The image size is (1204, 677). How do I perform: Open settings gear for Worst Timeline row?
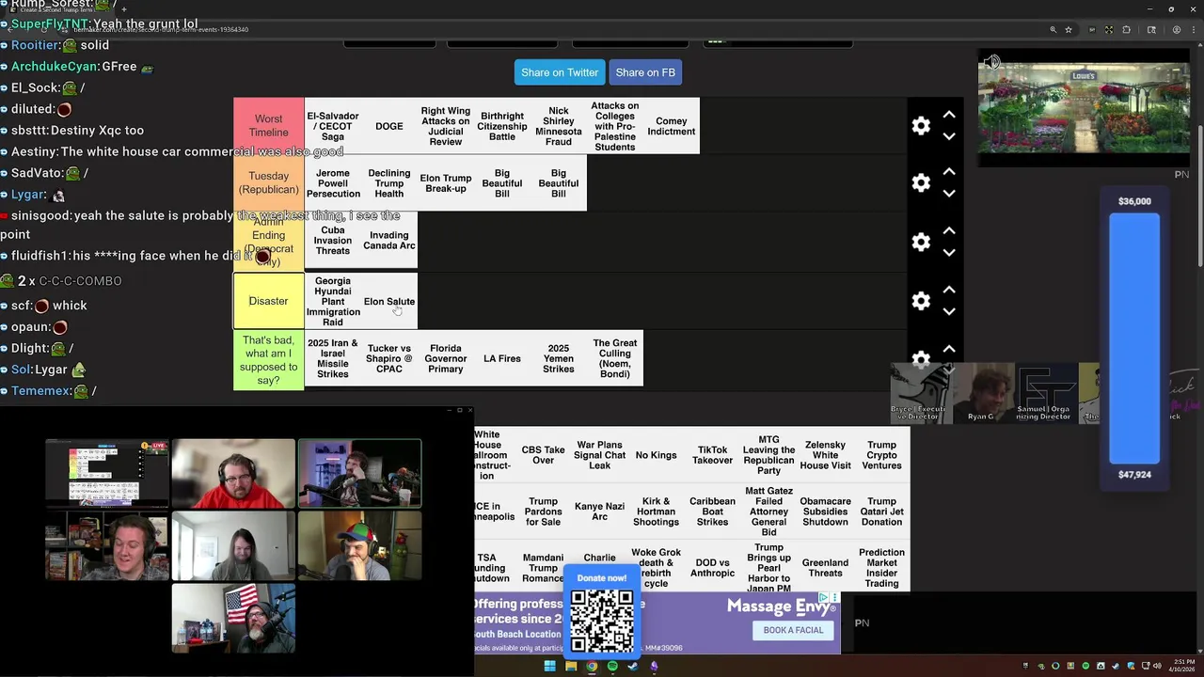[x=921, y=125]
